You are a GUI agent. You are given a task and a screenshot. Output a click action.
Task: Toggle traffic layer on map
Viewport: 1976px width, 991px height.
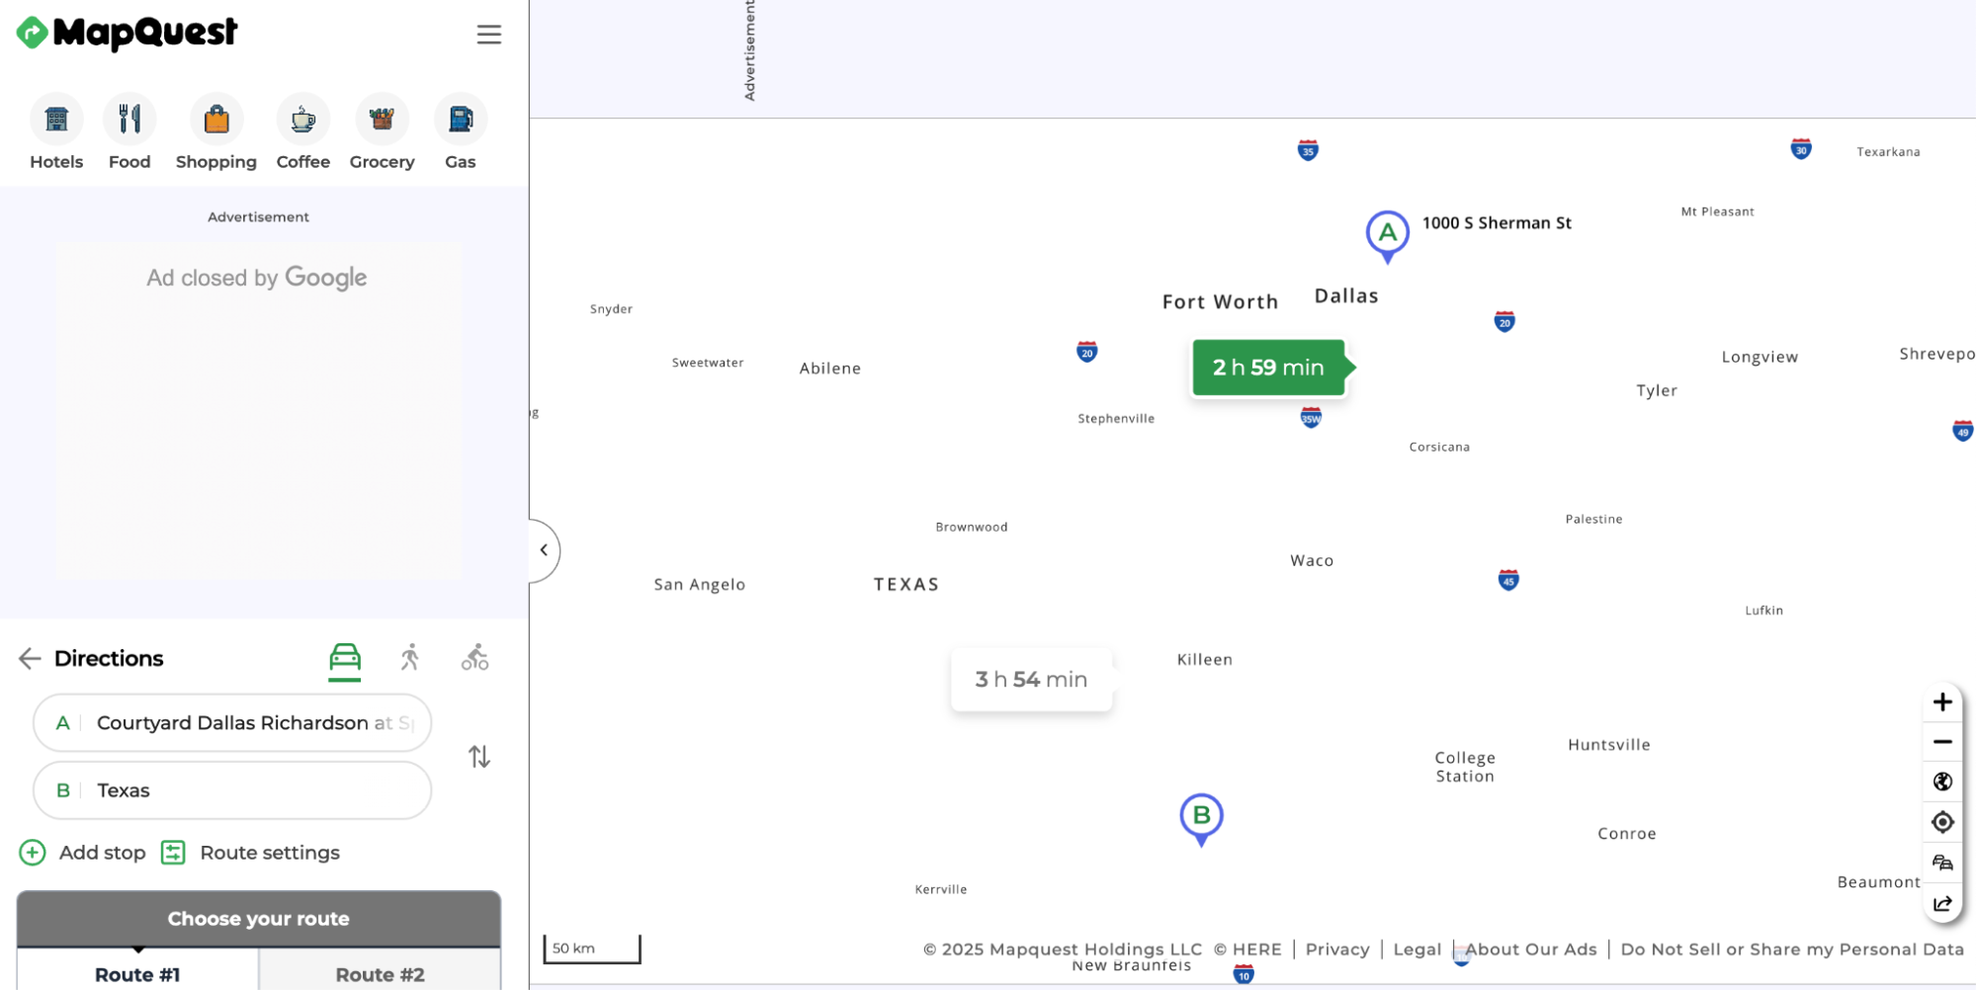(1941, 864)
